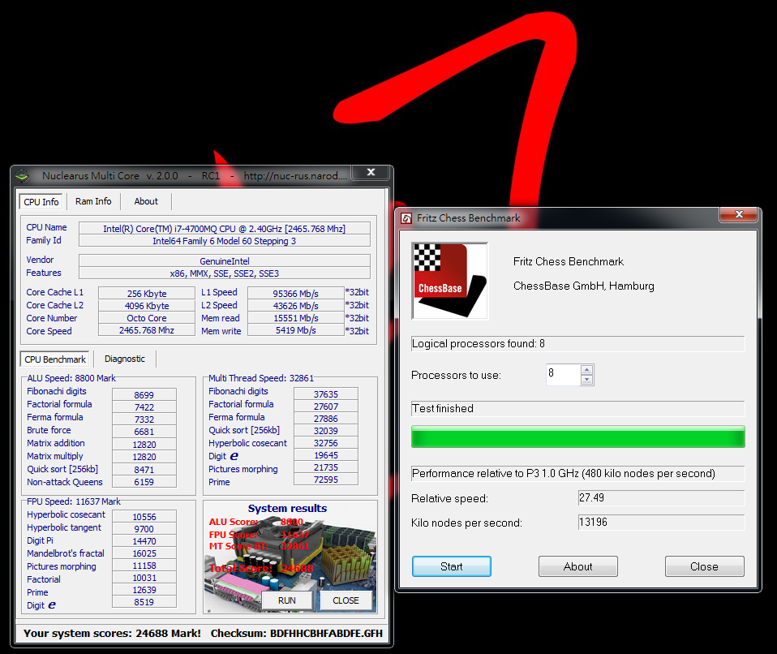Screen dimensions: 777x654
Task: Click Mandelbrot's fractal score 16025
Action: coord(144,553)
